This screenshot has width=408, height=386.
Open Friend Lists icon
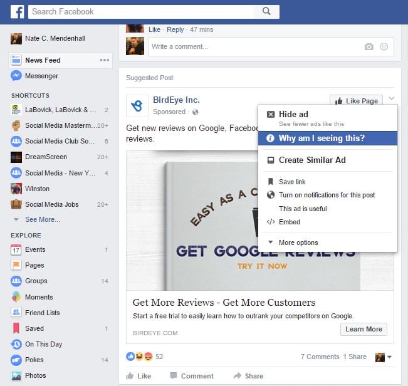16,313
